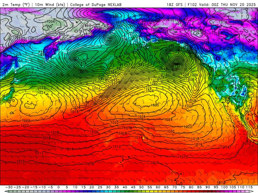Click the 115 value on the temperature legend
Image resolution: width=258 pixels, height=193 pixels.
click(249, 187)
